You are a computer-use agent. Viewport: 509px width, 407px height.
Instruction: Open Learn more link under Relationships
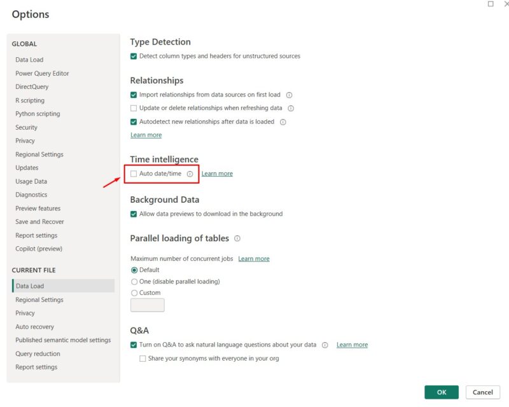click(146, 135)
